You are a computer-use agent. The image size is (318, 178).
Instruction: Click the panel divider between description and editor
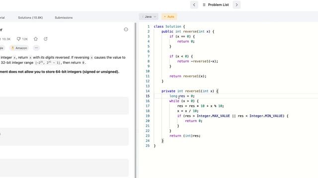(135, 100)
